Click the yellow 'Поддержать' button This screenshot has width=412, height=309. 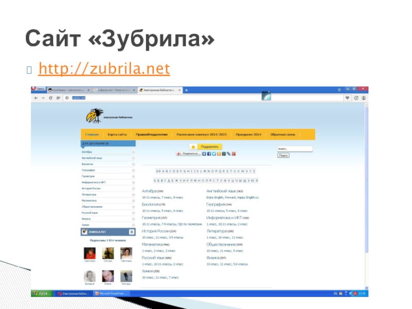click(210, 147)
